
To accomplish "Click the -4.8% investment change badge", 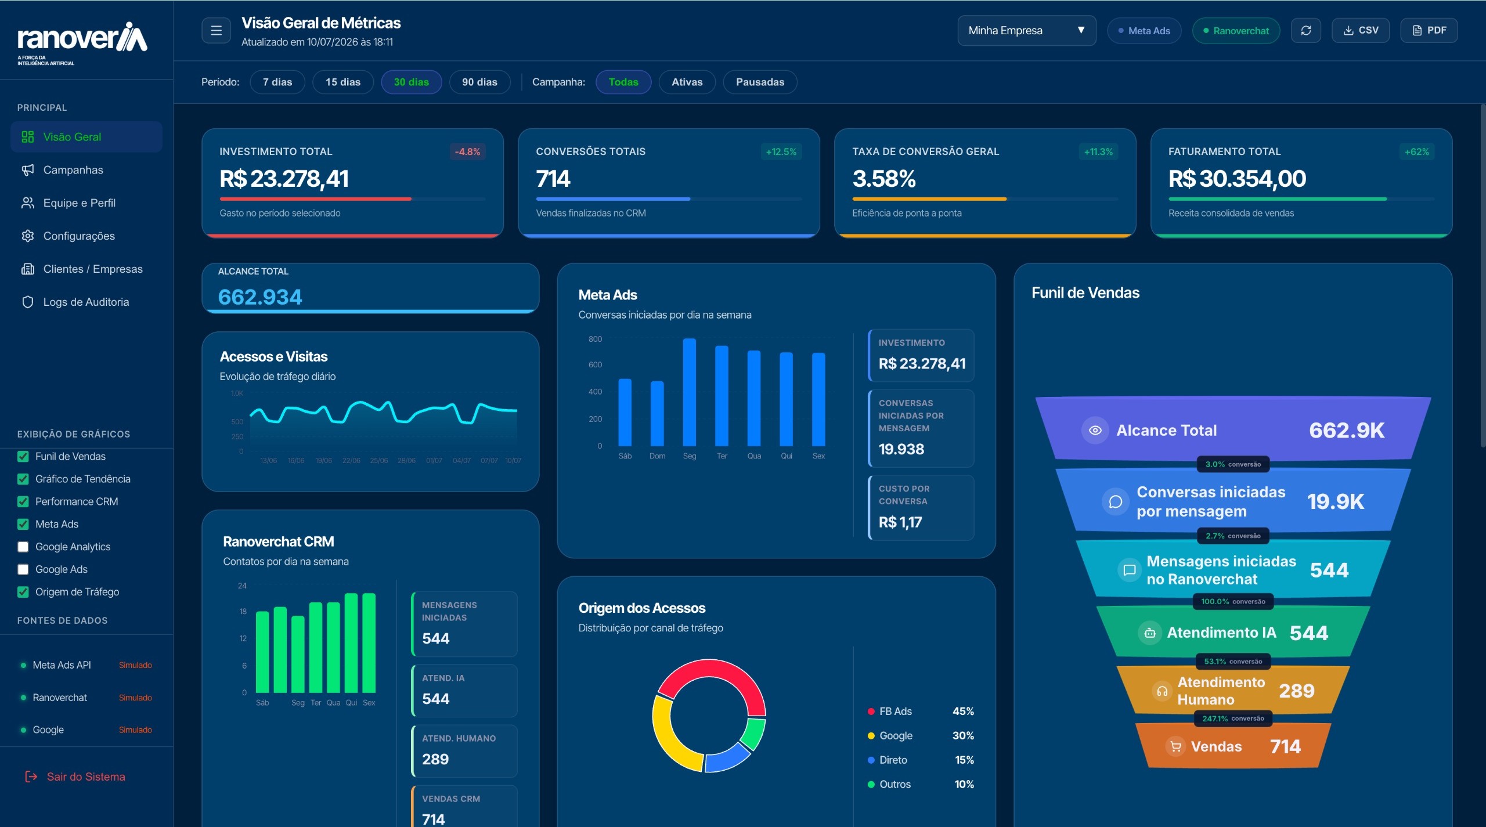I will point(467,152).
